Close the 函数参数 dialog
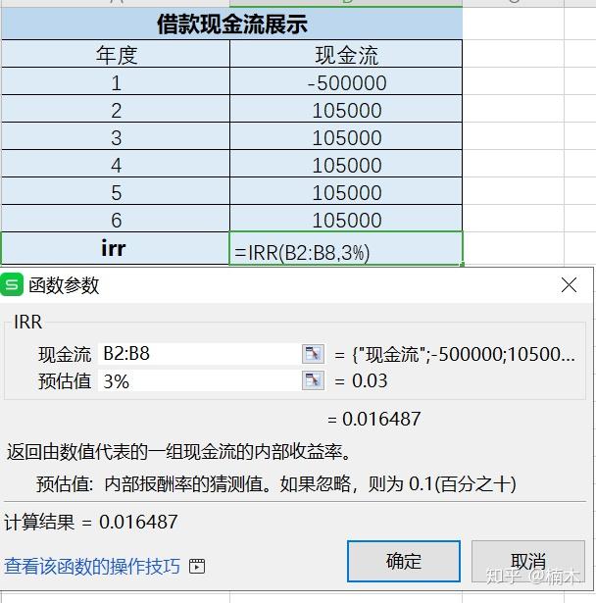Image resolution: width=596 pixels, height=603 pixels. pyautogui.click(x=569, y=285)
